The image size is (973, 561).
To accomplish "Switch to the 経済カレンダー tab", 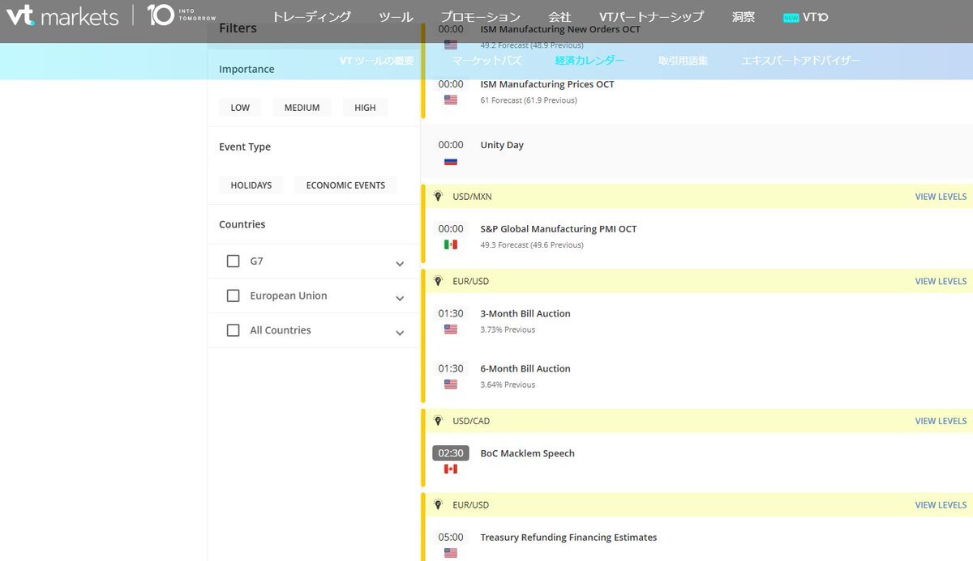I will point(589,61).
